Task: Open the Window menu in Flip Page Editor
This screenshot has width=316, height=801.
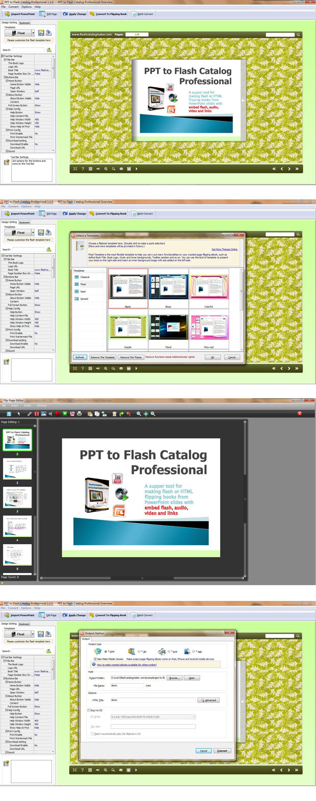Action: coord(42,405)
